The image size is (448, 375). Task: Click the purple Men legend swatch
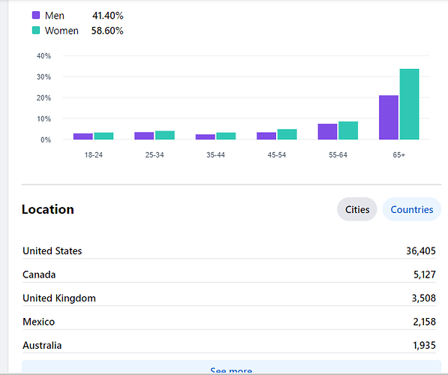pyautogui.click(x=36, y=15)
